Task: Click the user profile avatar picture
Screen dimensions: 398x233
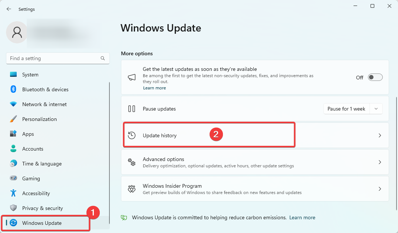Action: pos(17,32)
